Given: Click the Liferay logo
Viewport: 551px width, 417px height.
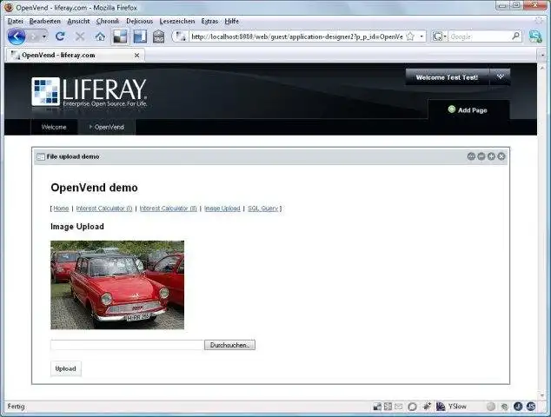Looking at the screenshot, I should pyautogui.click(x=90, y=91).
